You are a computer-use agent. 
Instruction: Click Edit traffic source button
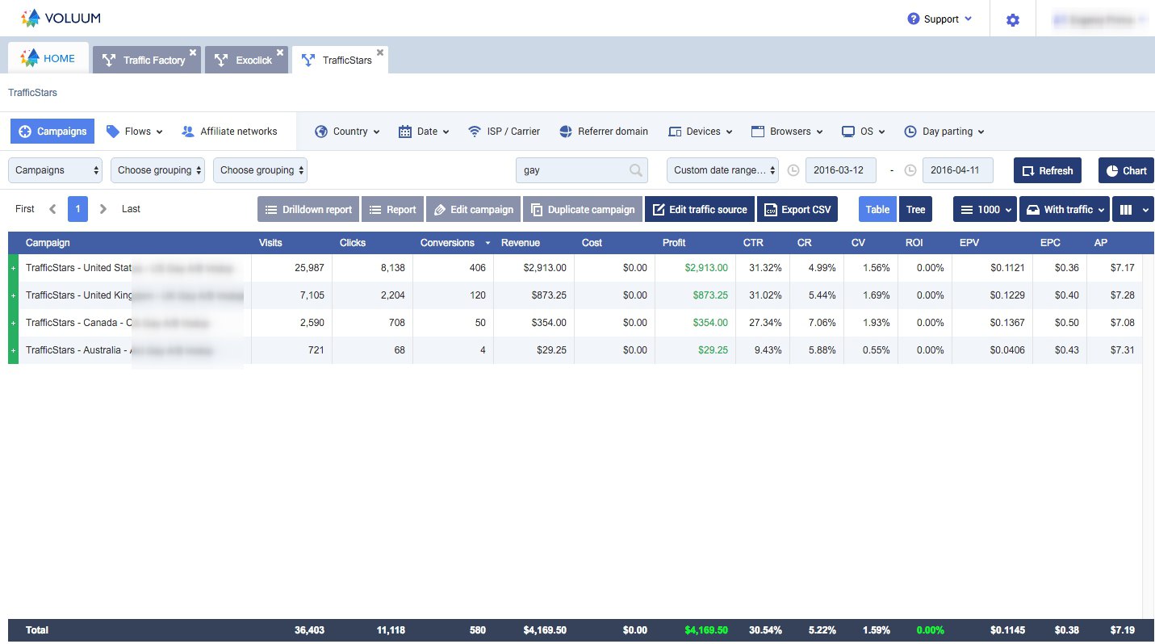pos(700,209)
